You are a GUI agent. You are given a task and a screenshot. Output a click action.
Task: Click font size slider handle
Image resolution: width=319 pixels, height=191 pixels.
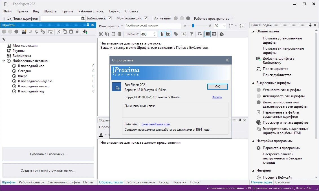[x=193, y=26]
